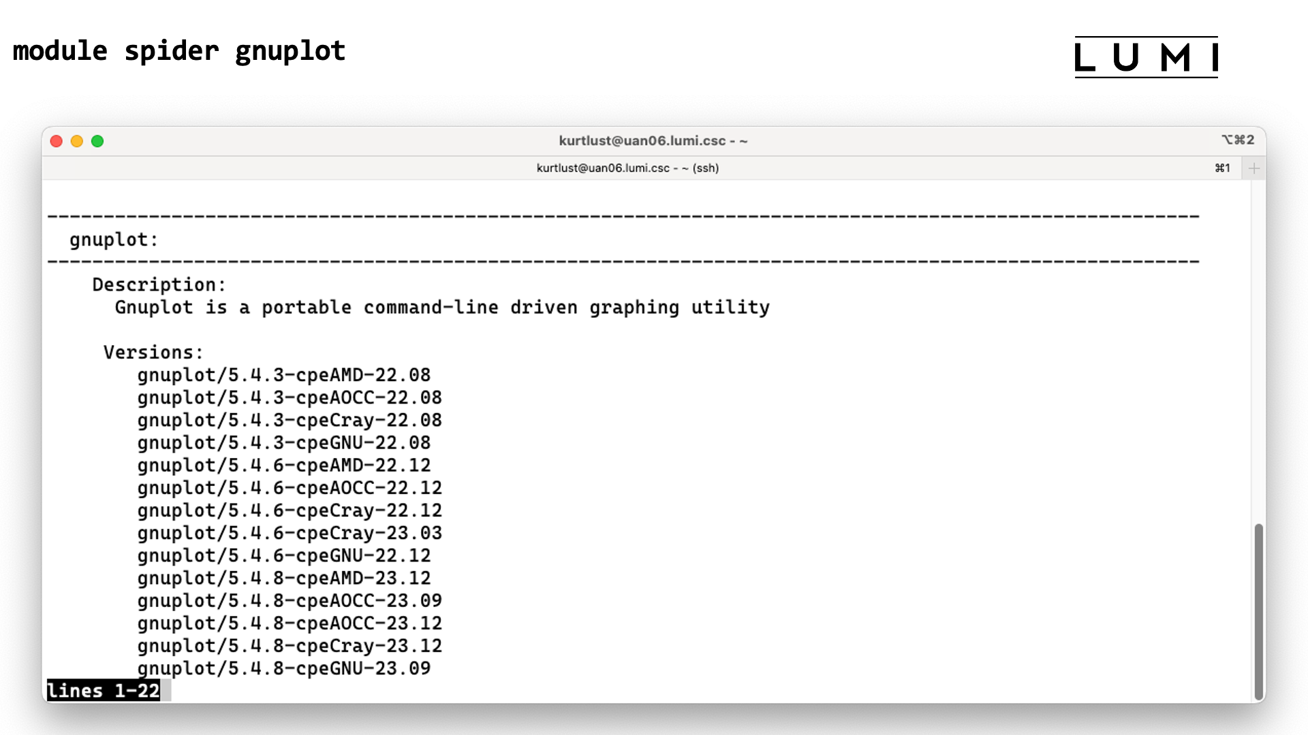Screen dimensions: 1308x735
Task: Open a new terminal tab with plus
Action: [x=1253, y=168]
